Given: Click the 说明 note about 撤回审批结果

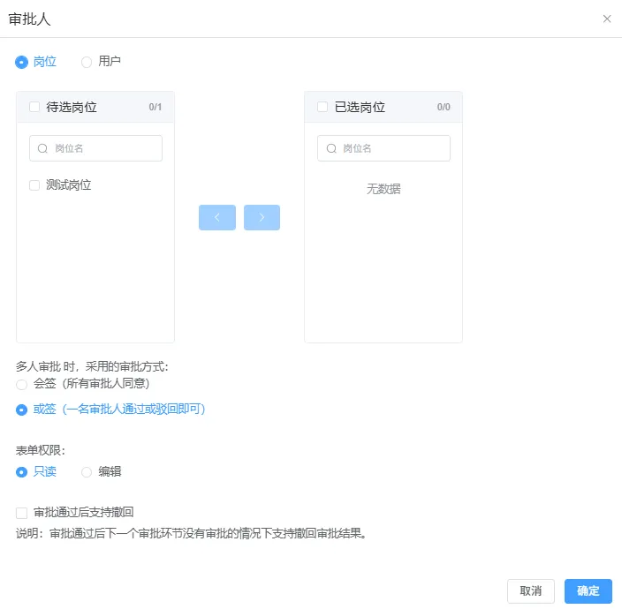Looking at the screenshot, I should point(191,533).
